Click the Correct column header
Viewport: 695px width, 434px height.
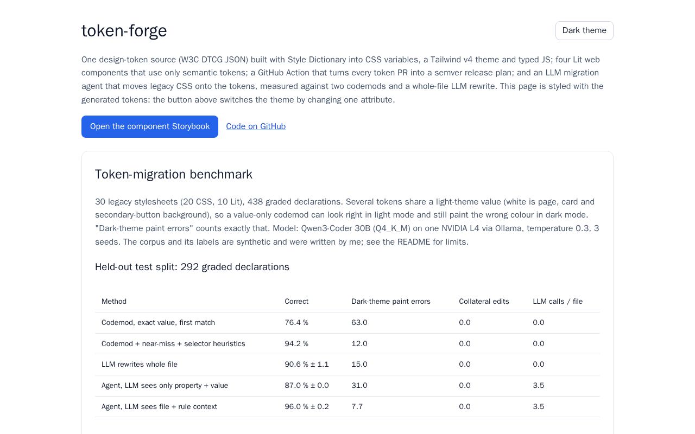[296, 301]
